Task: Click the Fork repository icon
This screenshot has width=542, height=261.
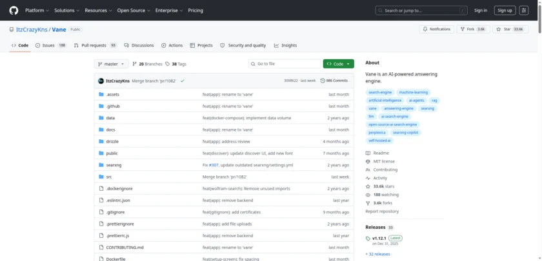Action: click(x=464, y=30)
